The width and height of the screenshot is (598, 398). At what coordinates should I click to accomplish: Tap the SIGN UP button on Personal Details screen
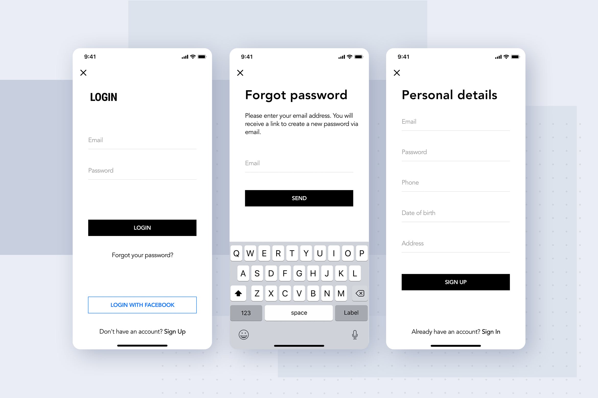click(455, 282)
